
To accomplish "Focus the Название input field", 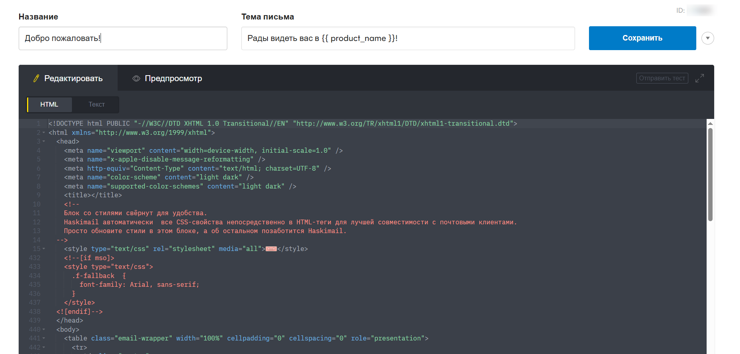I will (x=123, y=38).
